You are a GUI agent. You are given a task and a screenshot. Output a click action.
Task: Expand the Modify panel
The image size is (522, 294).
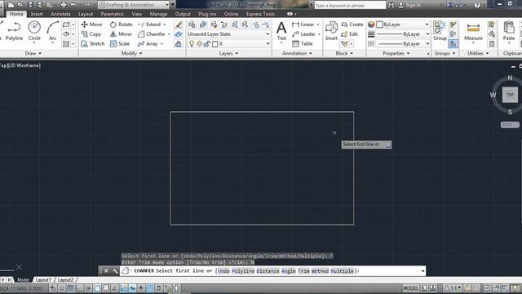[131, 53]
